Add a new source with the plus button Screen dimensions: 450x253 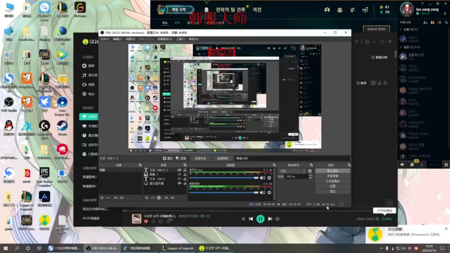146,198
